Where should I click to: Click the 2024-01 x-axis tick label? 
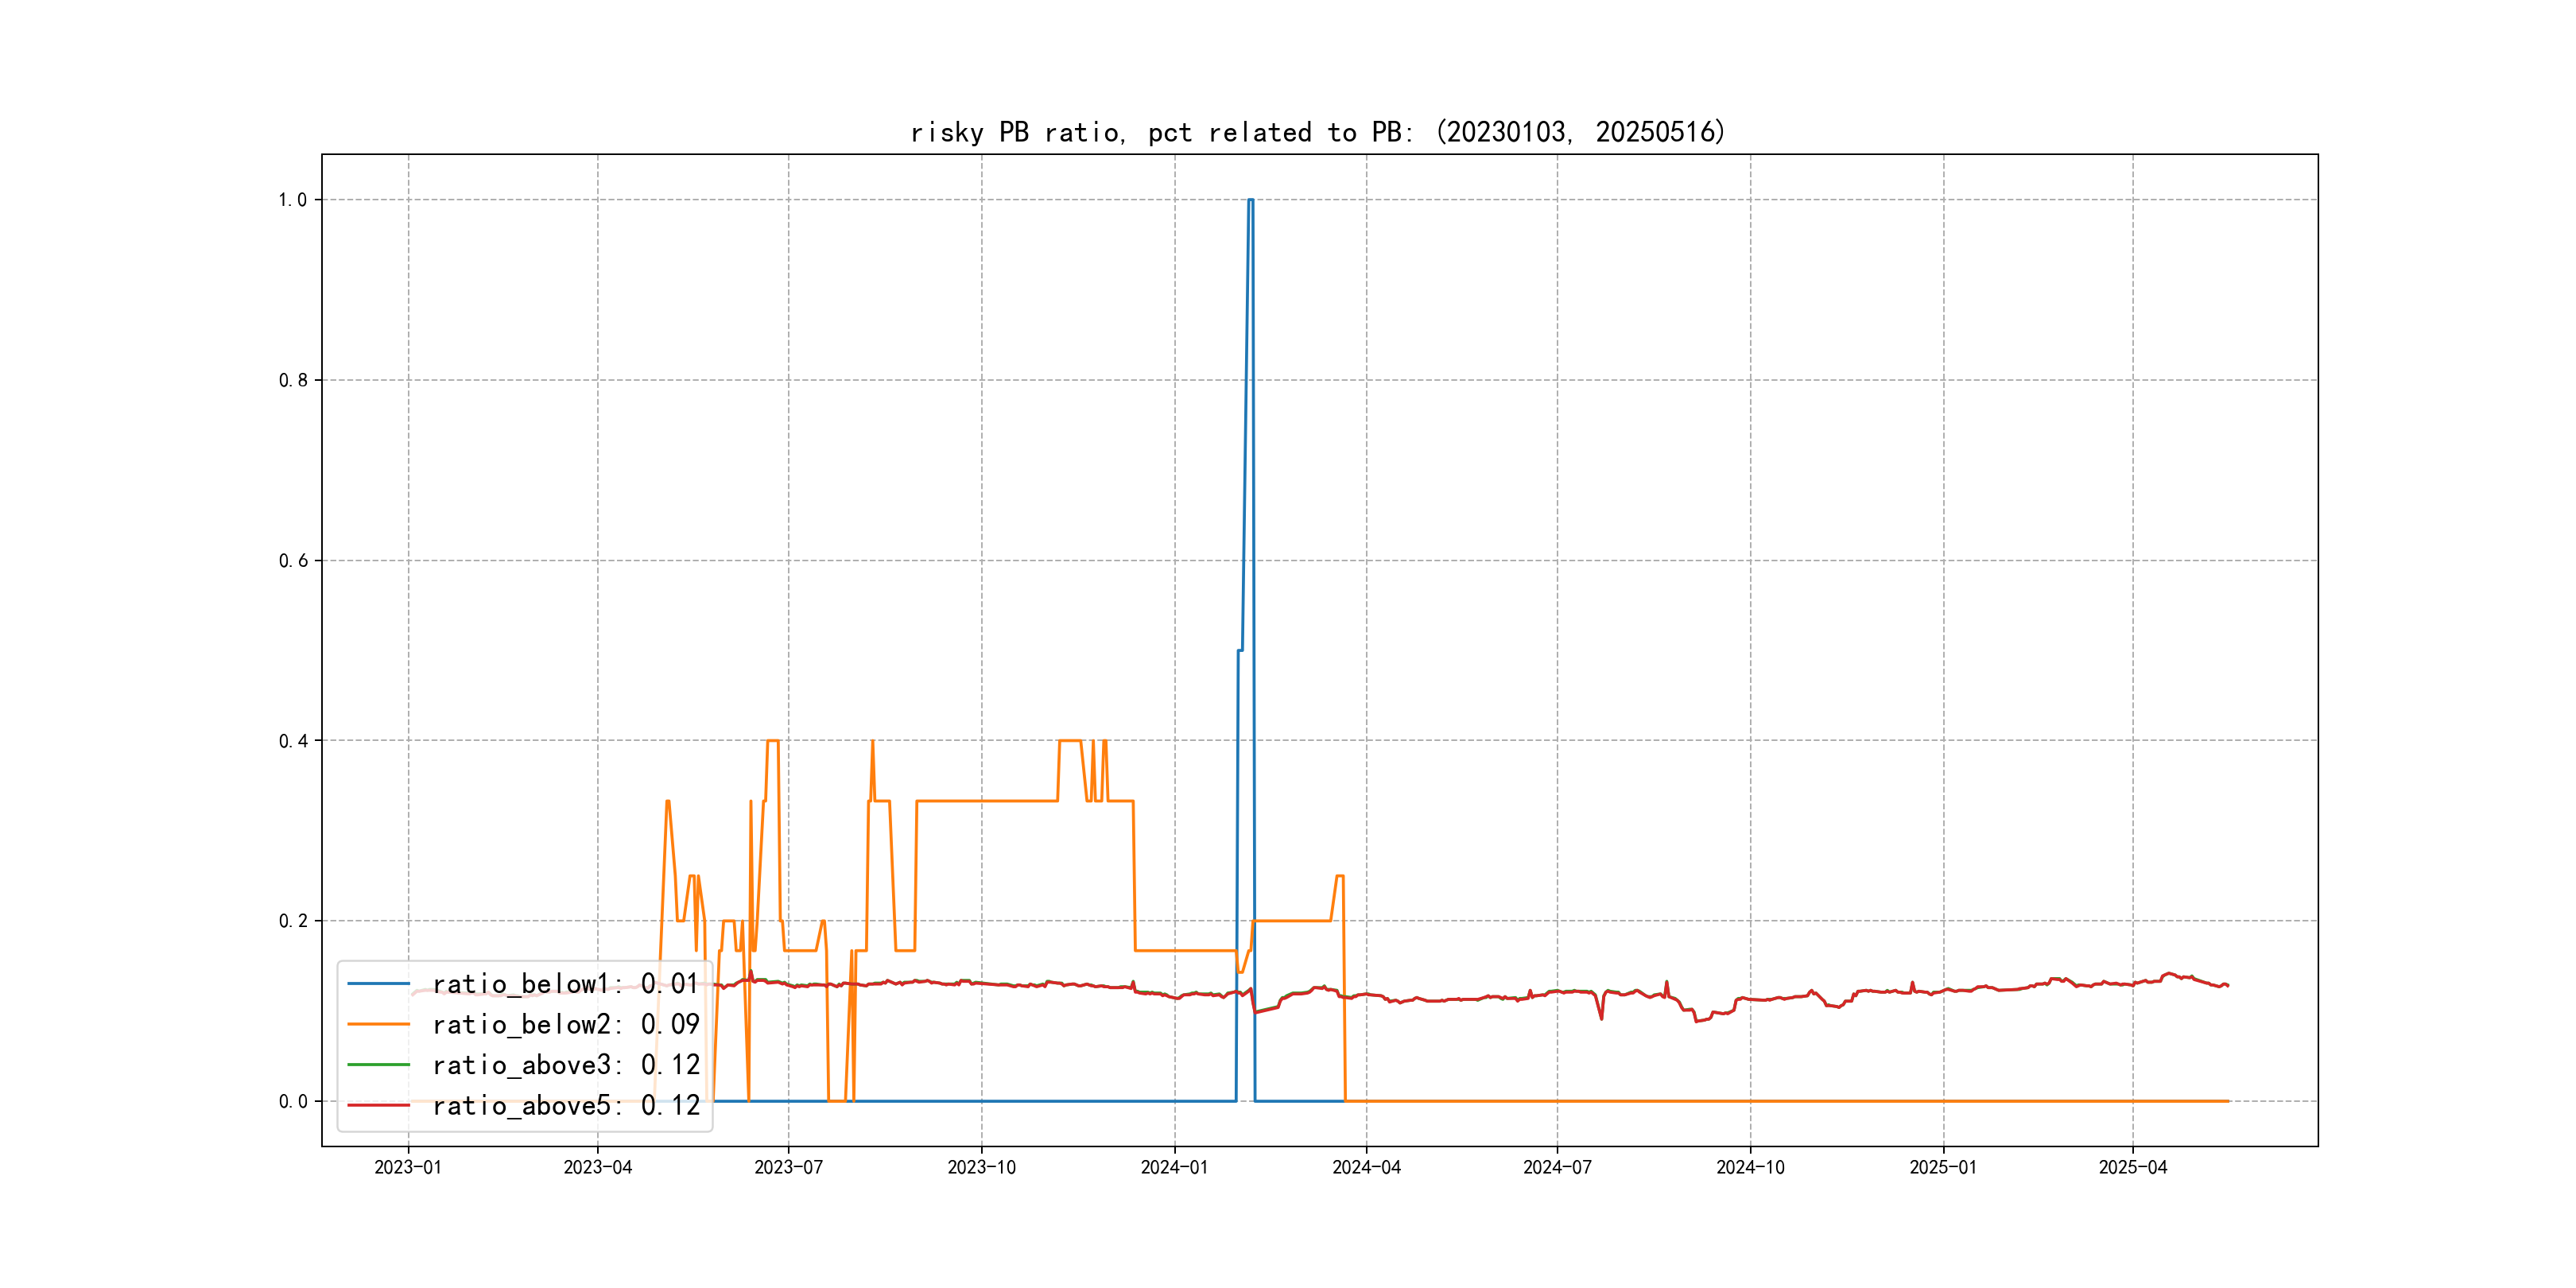point(1174,1167)
